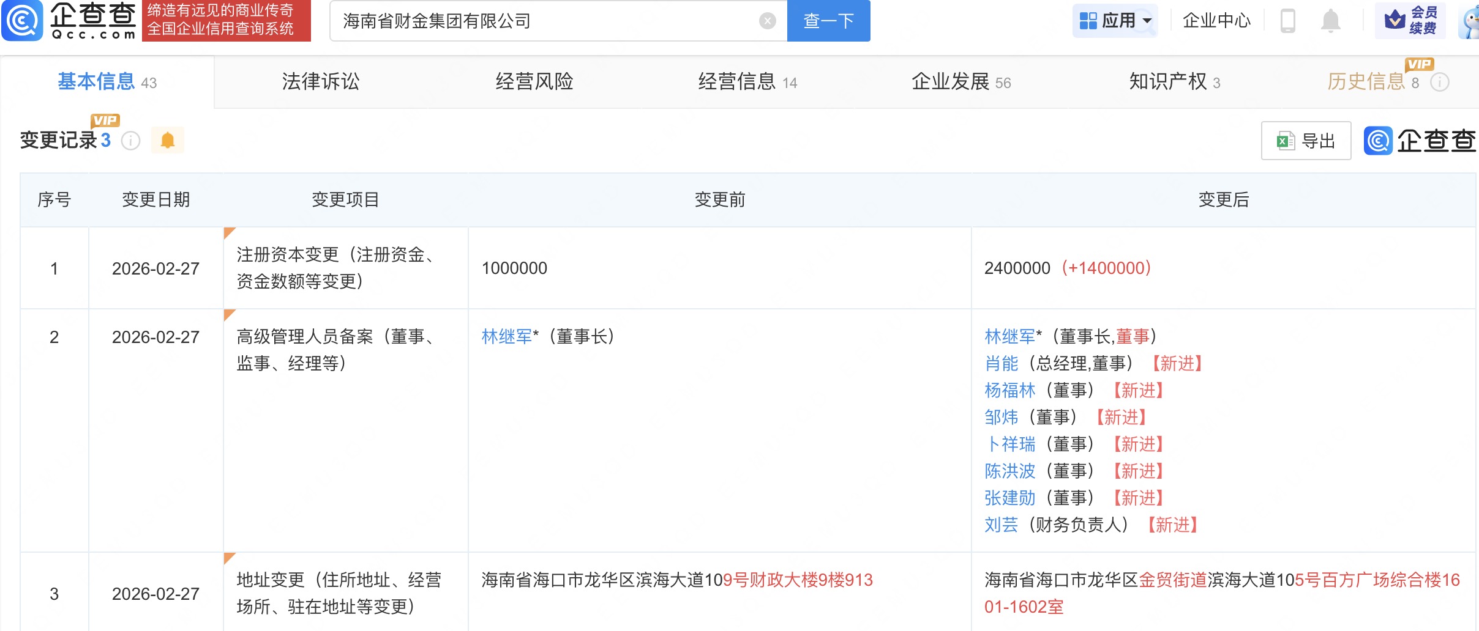Open notifications bell in top bar

1330,21
